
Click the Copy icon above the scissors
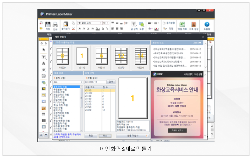tap(73, 23)
